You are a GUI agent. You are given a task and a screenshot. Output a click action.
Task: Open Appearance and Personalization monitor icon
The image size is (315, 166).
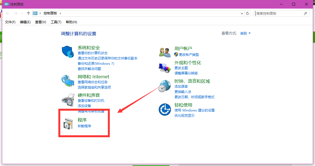coord(165,68)
